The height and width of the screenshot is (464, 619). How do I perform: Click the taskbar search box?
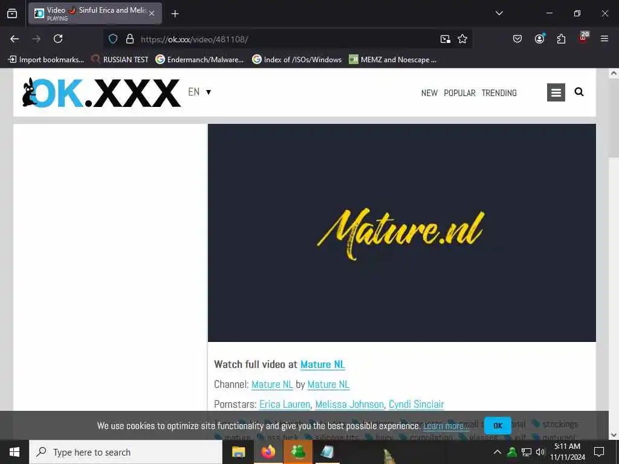click(126, 452)
